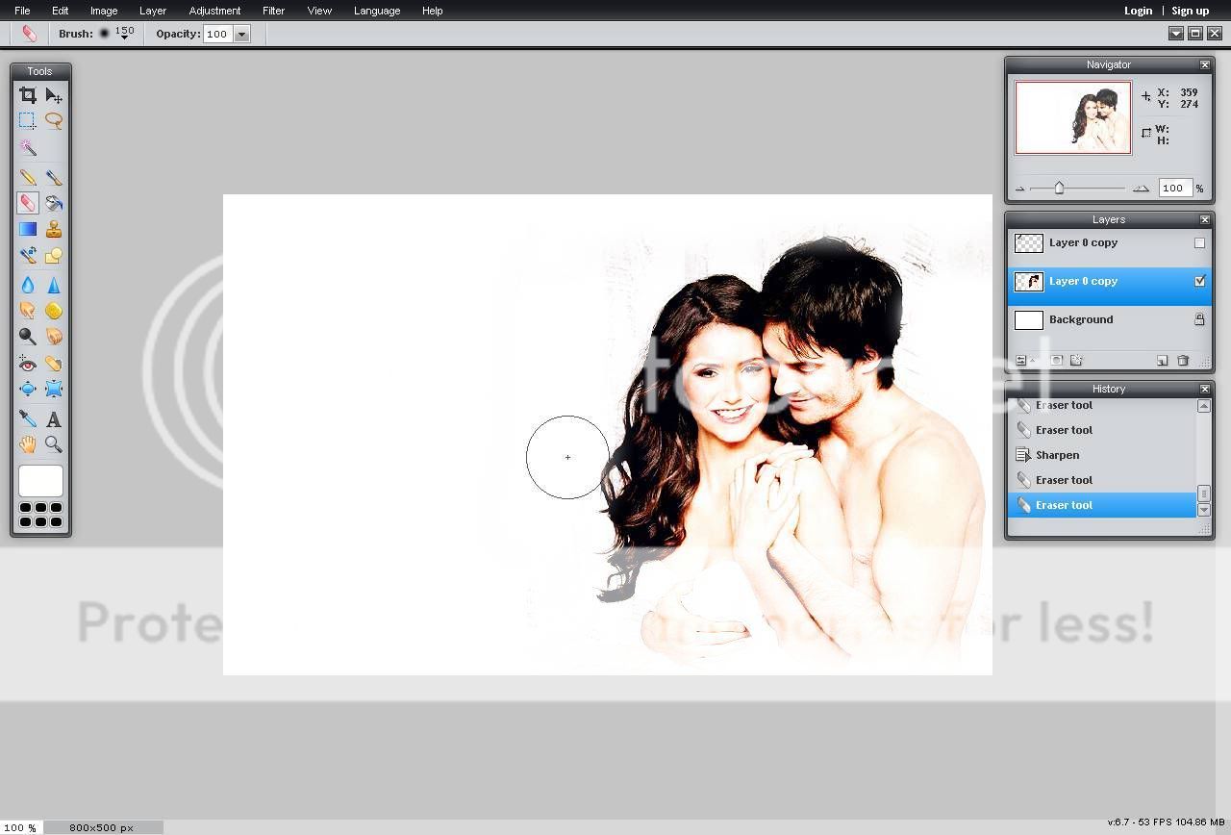This screenshot has height=835, width=1231.
Task: Click the Sign up link
Action: click(x=1190, y=11)
